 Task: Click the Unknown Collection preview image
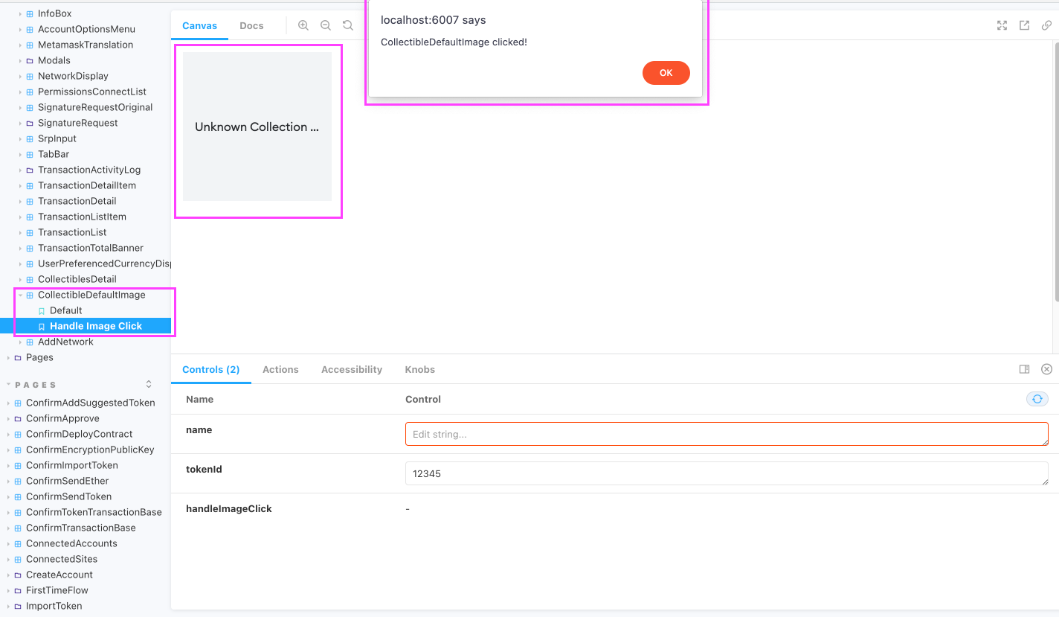coord(257,127)
